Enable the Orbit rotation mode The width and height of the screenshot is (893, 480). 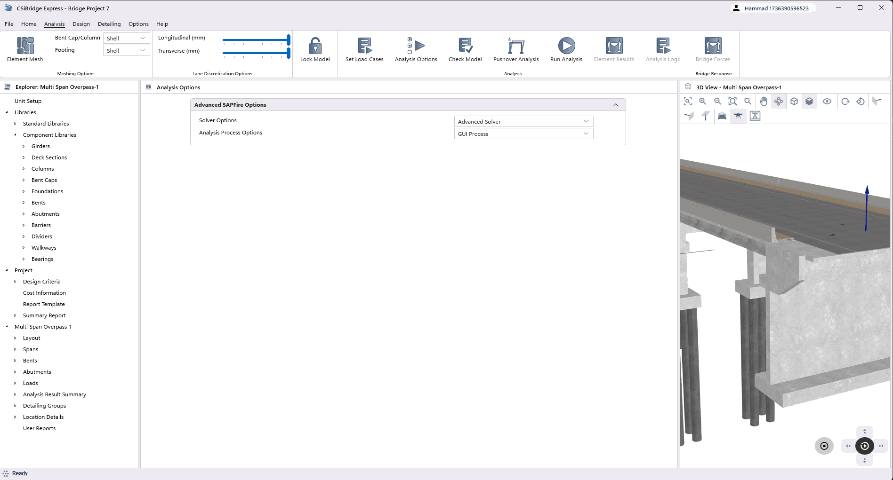[x=779, y=101]
